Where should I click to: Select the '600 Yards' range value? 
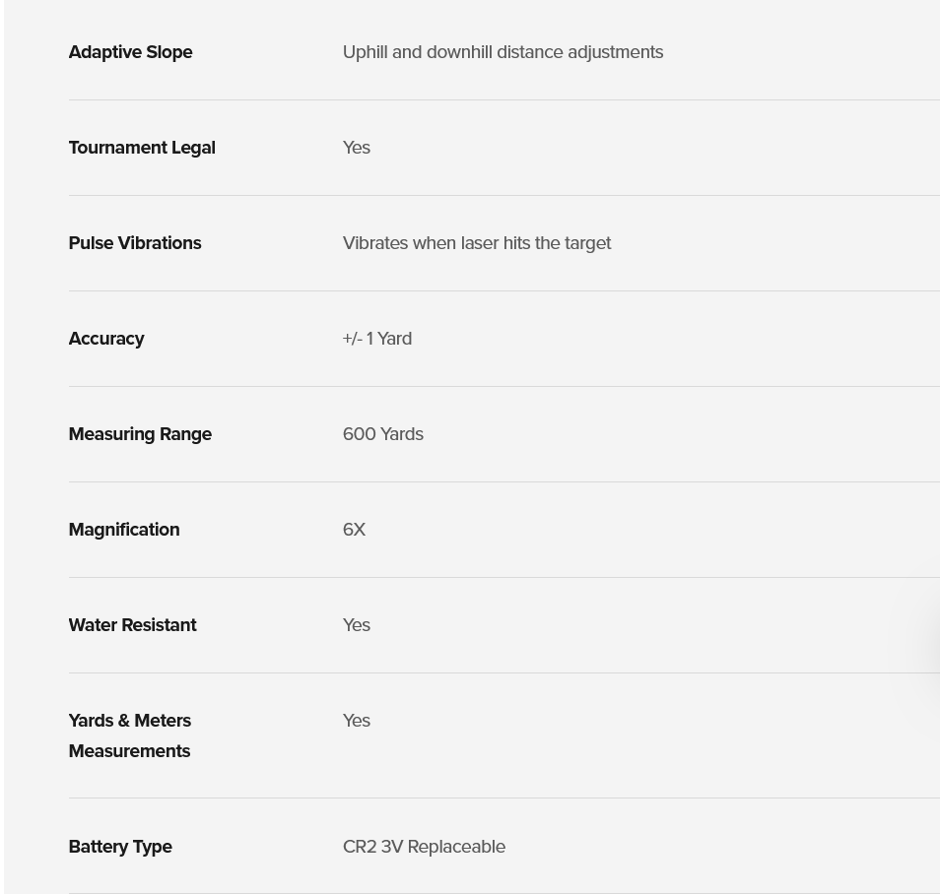click(x=383, y=434)
